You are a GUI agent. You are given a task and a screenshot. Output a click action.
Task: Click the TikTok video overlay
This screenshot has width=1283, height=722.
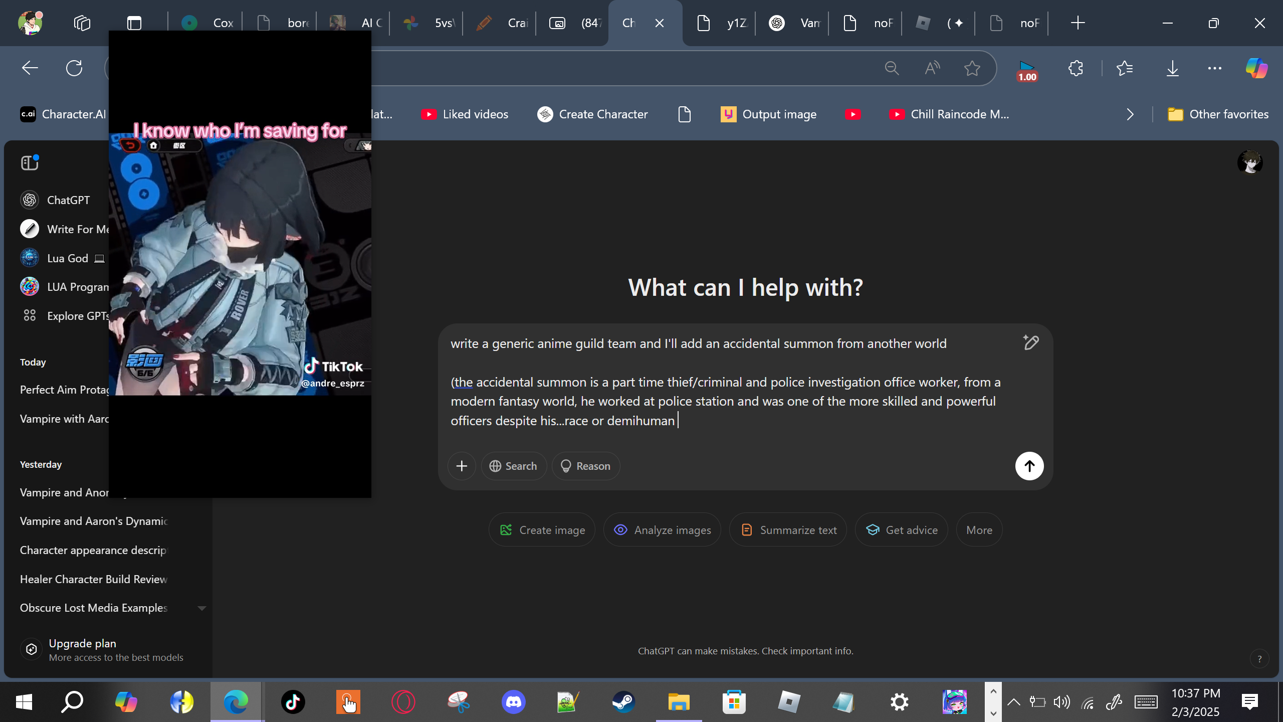pyautogui.click(x=240, y=264)
